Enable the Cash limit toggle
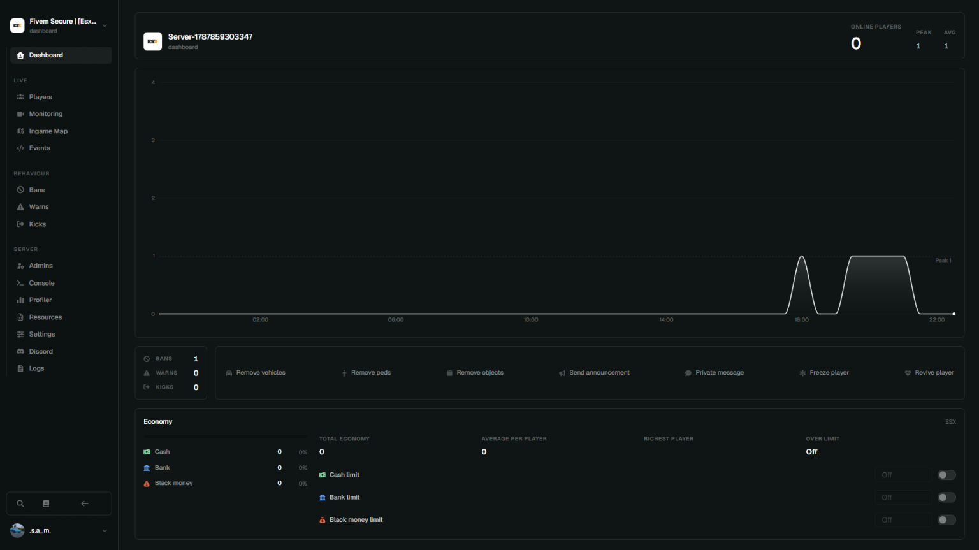 pyautogui.click(x=946, y=475)
